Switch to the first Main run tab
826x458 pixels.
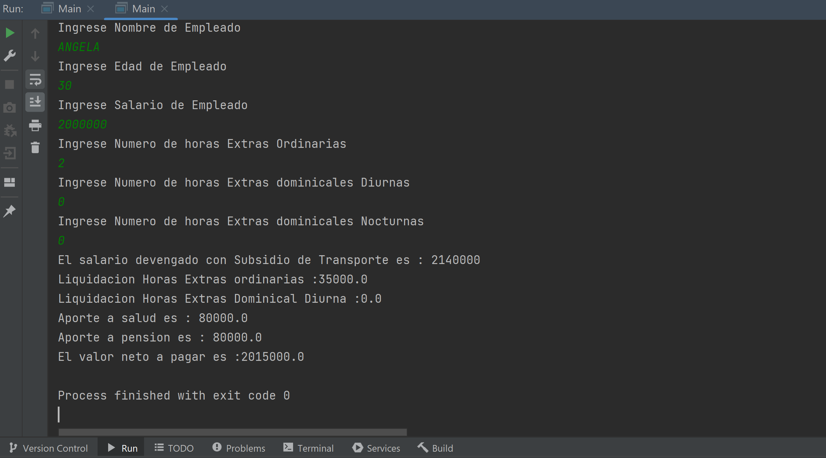click(x=69, y=9)
